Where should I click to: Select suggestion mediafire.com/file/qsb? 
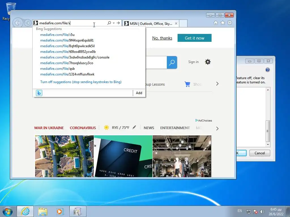[x=57, y=69]
